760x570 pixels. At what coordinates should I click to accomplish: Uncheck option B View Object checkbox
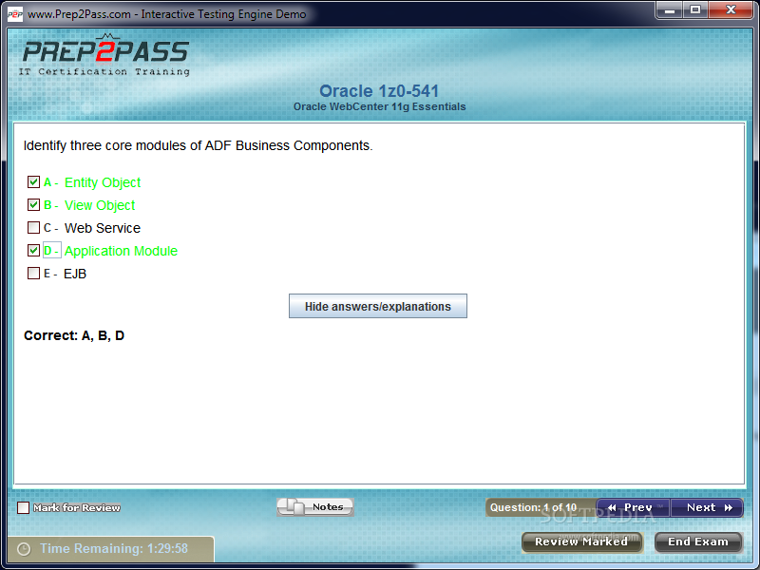pos(33,205)
